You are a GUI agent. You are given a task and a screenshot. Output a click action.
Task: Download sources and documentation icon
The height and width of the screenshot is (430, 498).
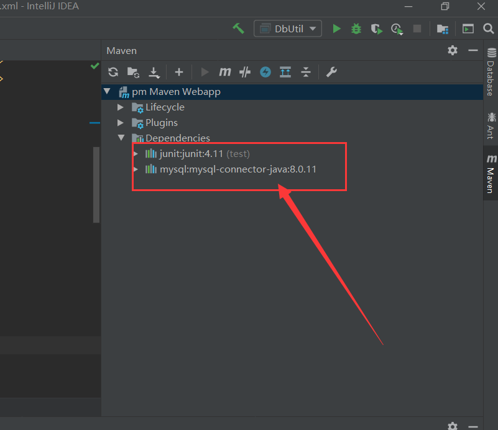coord(154,73)
